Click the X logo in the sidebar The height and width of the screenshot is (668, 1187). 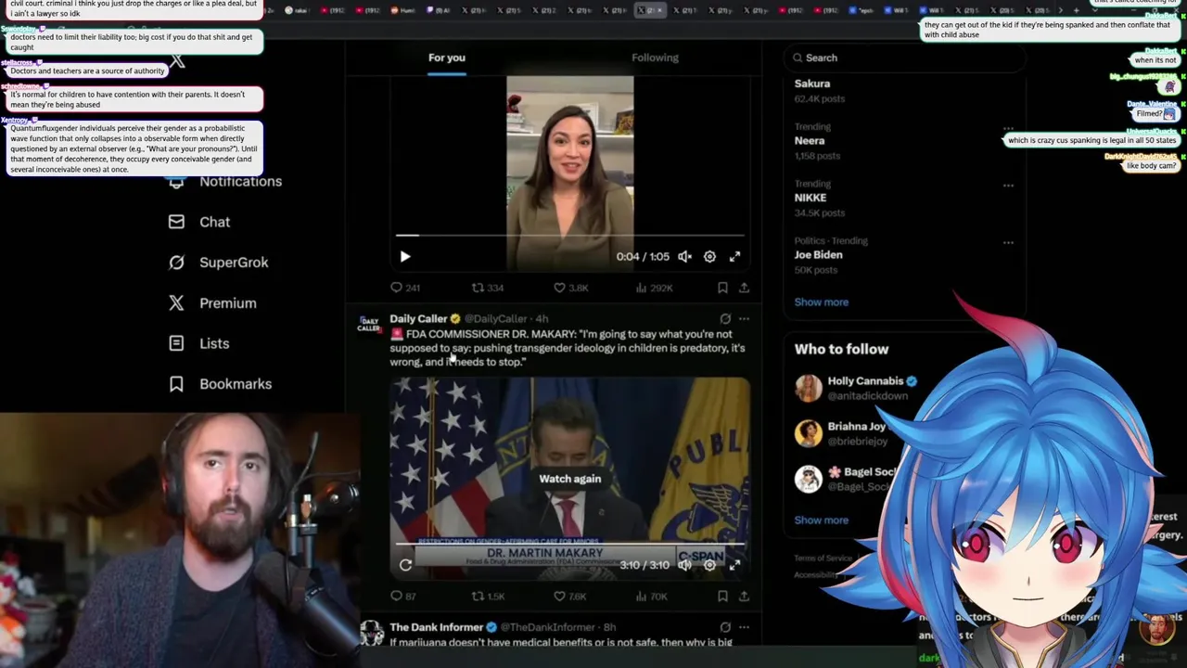pyautogui.click(x=178, y=61)
